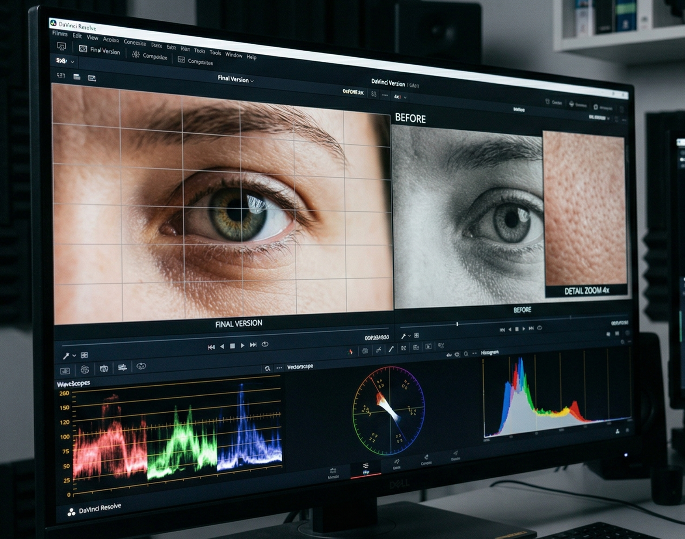Stop playback in the Final Version viewer
Screen dimensions: 685x539
[x=232, y=346]
